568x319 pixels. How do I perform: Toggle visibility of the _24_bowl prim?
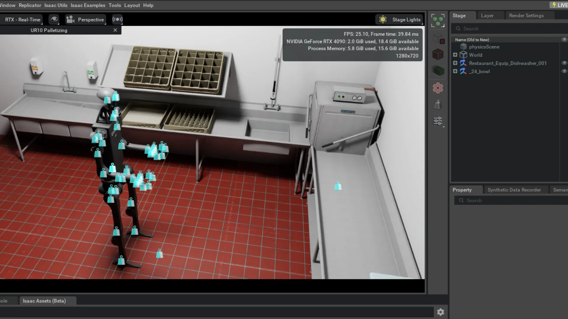click(564, 71)
